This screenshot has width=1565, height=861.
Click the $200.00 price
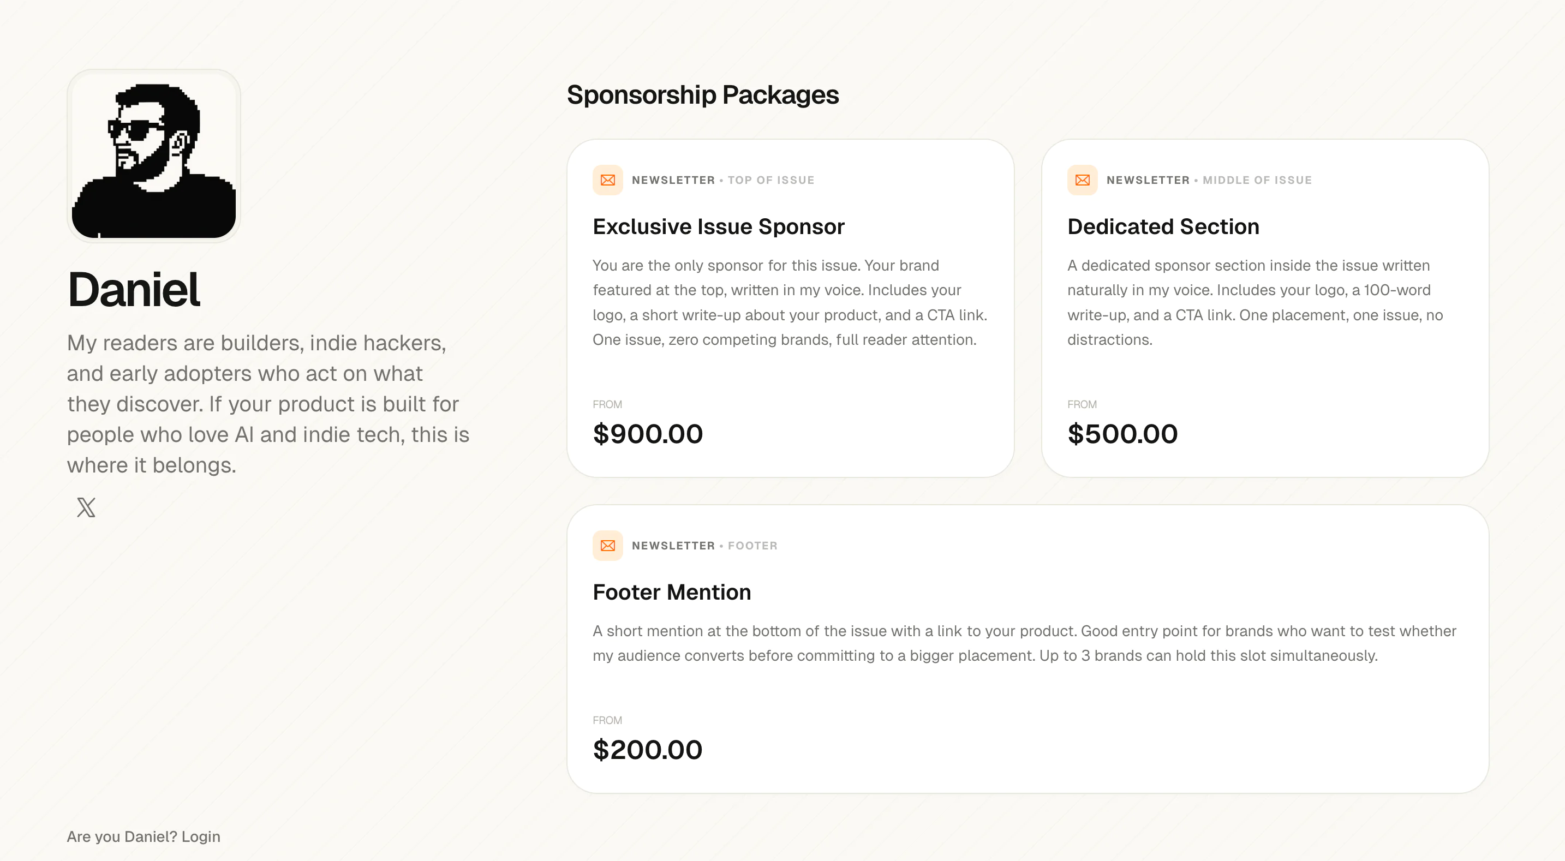click(x=648, y=750)
